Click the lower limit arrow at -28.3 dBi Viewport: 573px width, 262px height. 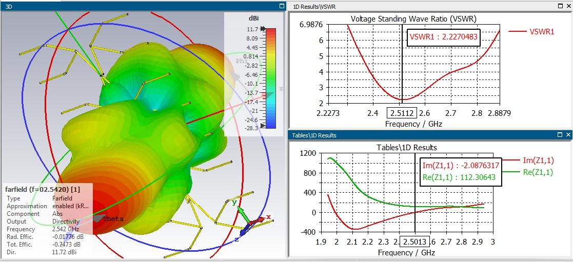click(x=264, y=125)
